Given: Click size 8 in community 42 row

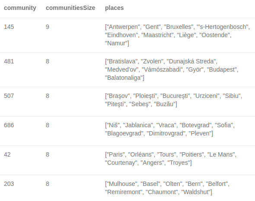Looking at the screenshot, I should pos(48,154).
